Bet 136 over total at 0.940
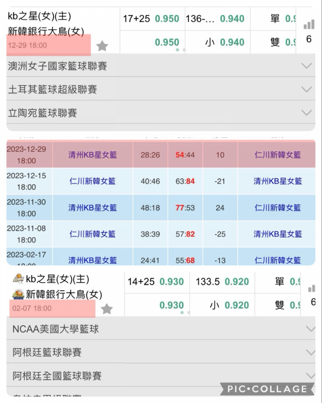The width and height of the screenshot is (322, 403). [217, 19]
